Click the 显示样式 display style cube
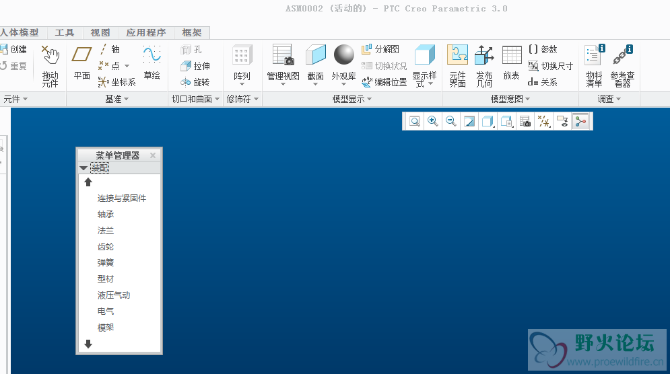 coord(425,55)
